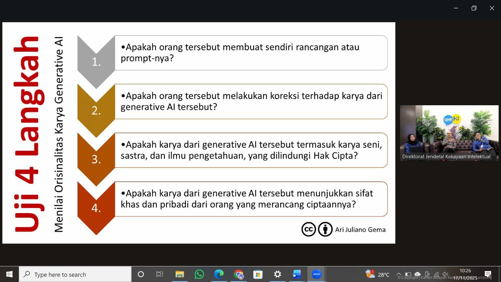Open the 28°C weather widget

[378, 274]
